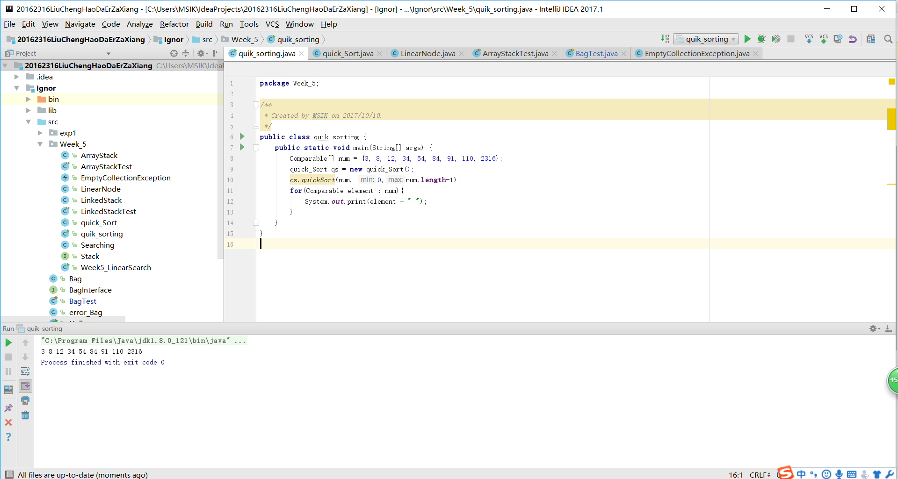
Task: Select BagInterface in project tree
Action: point(90,290)
